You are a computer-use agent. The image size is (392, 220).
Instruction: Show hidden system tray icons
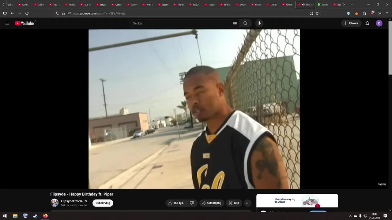pyautogui.click(x=350, y=216)
